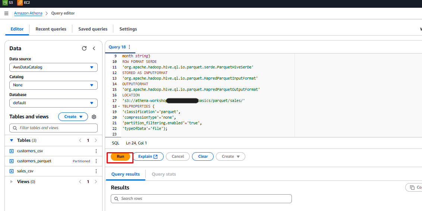The height and width of the screenshot is (211, 422).
Task: Open the S3 service shortcut
Action: click(x=8, y=3)
